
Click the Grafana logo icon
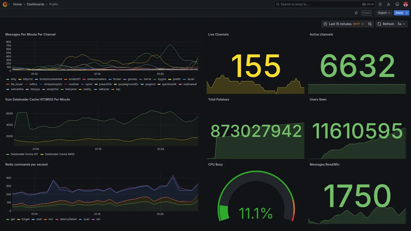pos(5,4)
